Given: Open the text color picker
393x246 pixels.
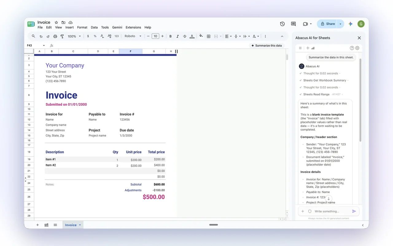Looking at the screenshot, I should click(192, 36).
